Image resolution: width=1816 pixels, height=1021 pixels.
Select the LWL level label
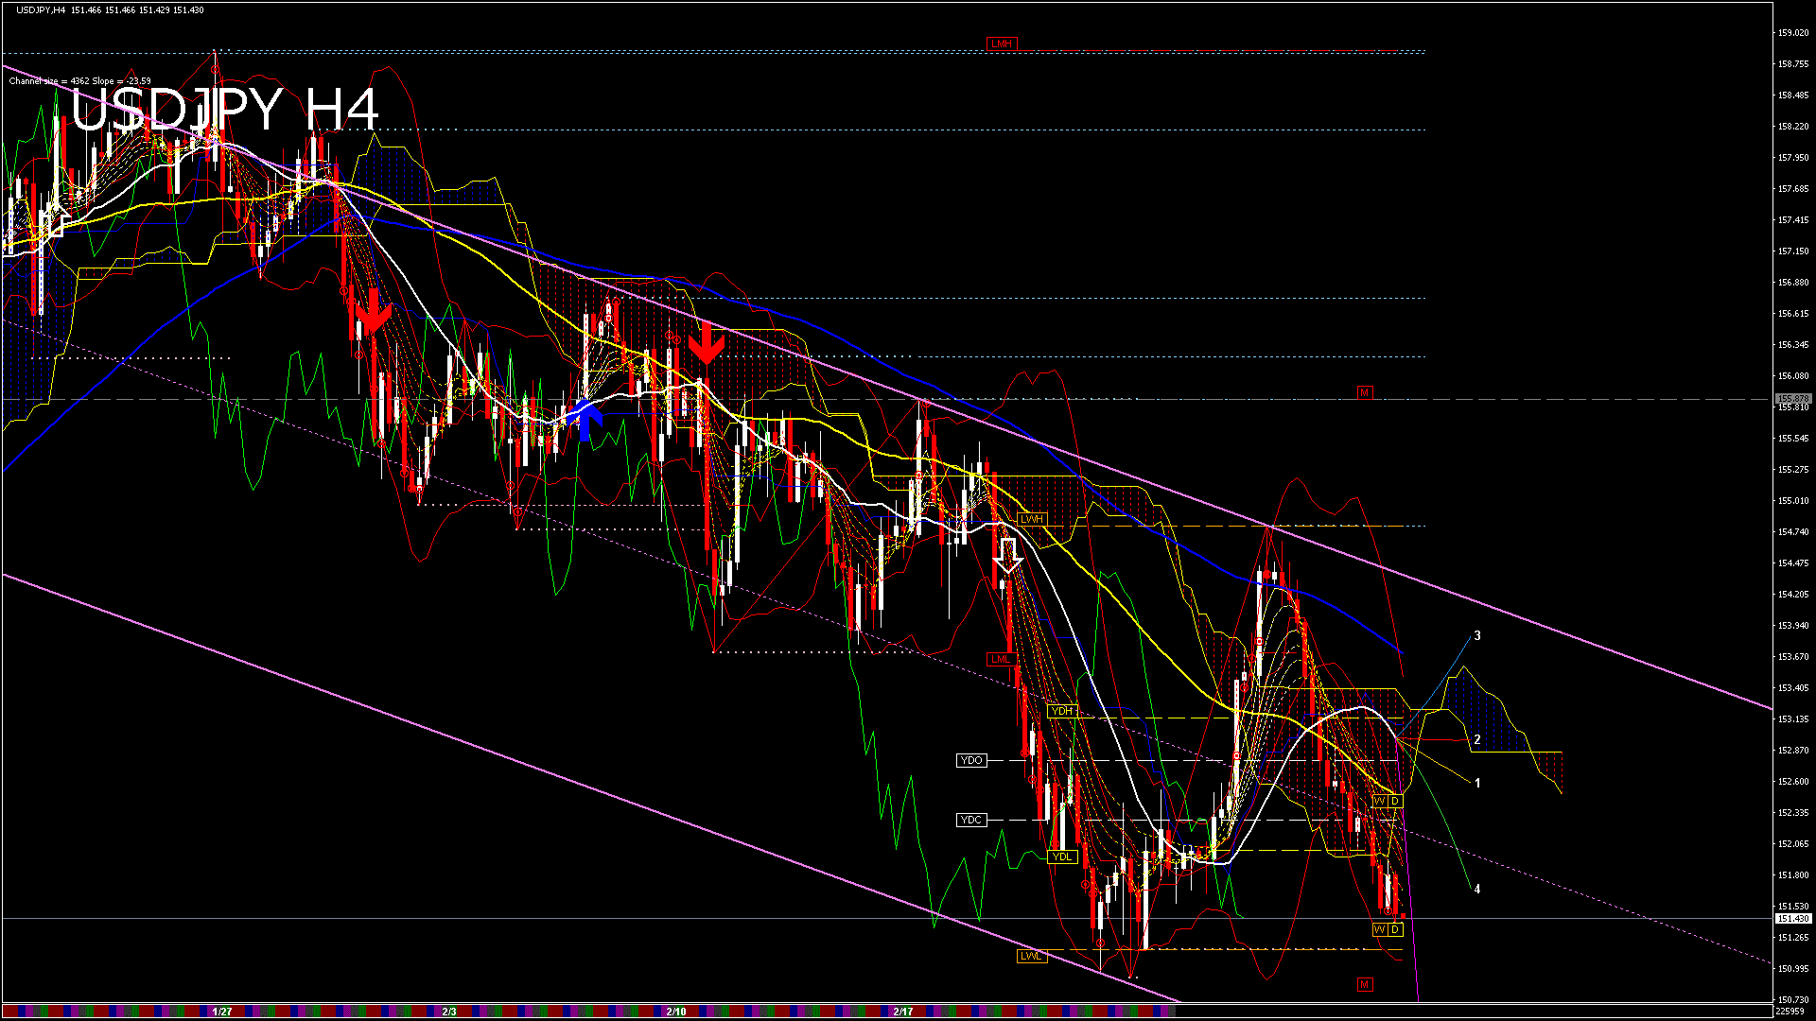[1030, 956]
